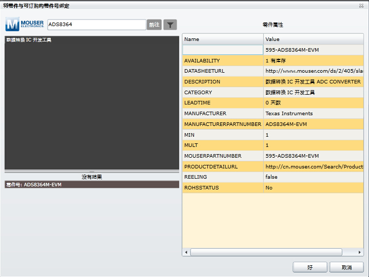Focus the ADS8364 search field
The image size is (369, 277).
coord(96,25)
